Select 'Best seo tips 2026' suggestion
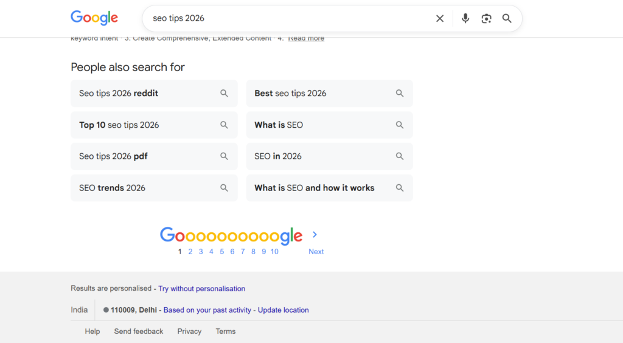The height and width of the screenshot is (343, 623). 290,93
